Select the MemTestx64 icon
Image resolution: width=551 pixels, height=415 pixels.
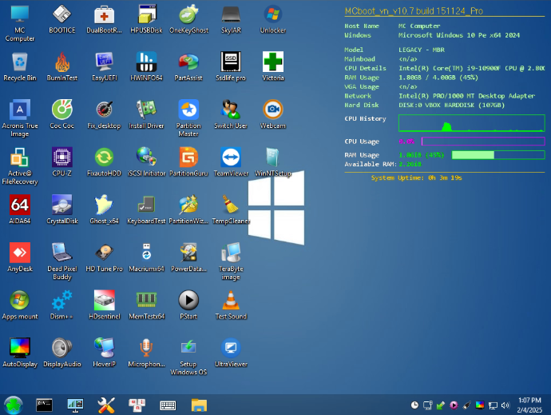point(146,305)
